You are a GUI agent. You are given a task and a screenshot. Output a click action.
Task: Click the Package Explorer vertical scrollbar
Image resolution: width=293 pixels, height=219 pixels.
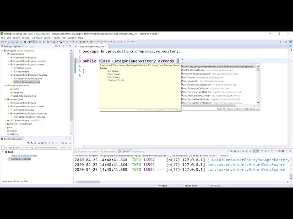click(71, 86)
